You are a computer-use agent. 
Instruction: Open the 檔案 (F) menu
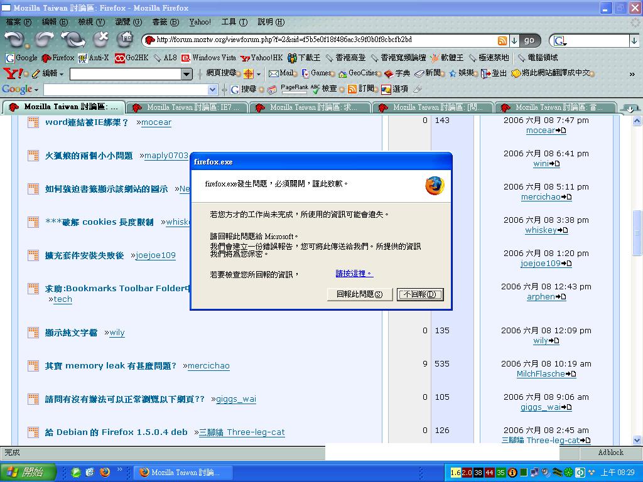tap(18, 22)
